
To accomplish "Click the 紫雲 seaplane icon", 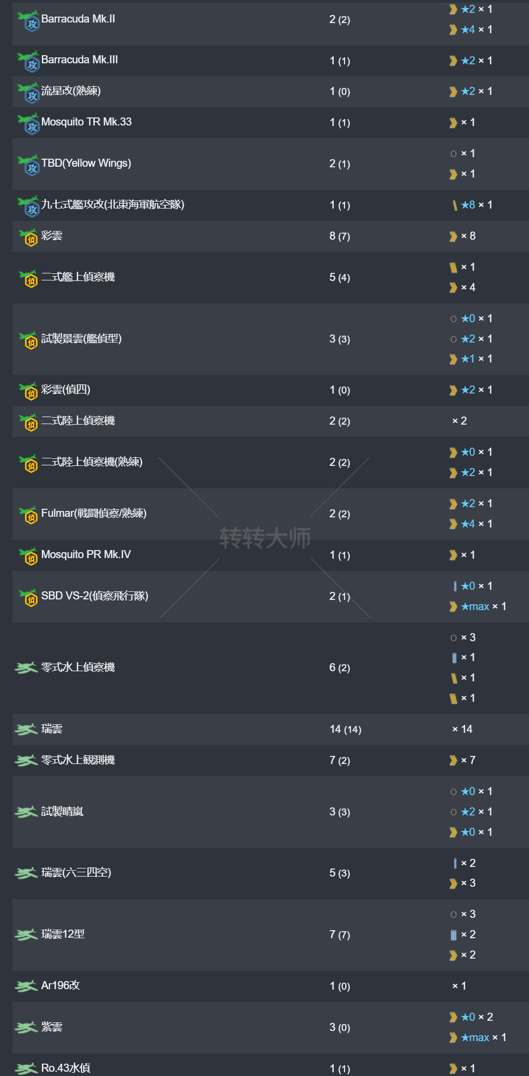I will [x=26, y=1028].
